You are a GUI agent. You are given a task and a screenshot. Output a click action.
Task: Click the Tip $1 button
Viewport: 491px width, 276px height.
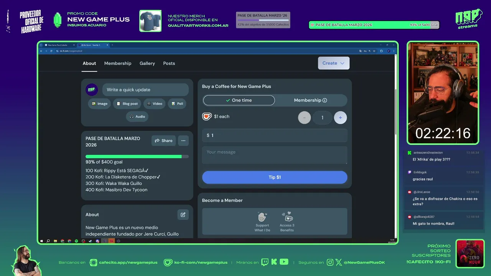(x=275, y=177)
